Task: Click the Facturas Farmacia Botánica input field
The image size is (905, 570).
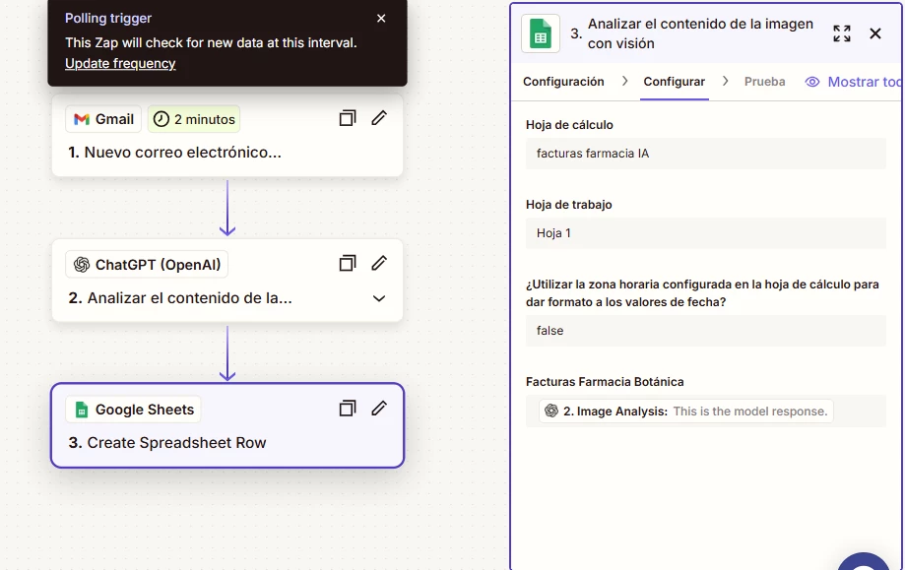Action: [x=706, y=411]
